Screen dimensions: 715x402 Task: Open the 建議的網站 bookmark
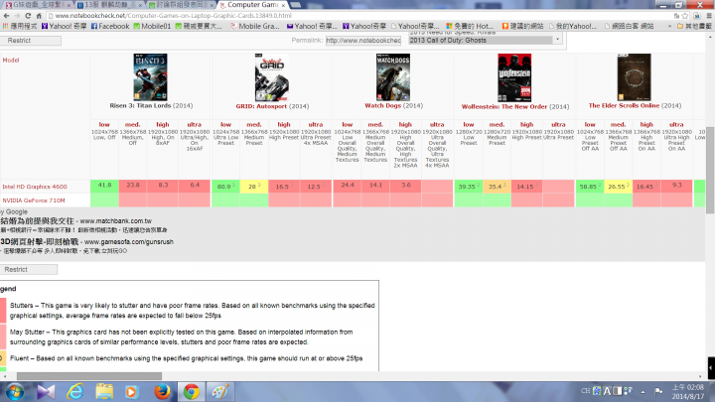click(522, 27)
